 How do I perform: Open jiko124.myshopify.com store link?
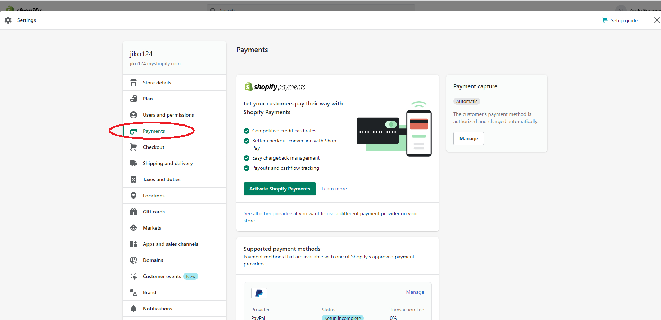(155, 63)
